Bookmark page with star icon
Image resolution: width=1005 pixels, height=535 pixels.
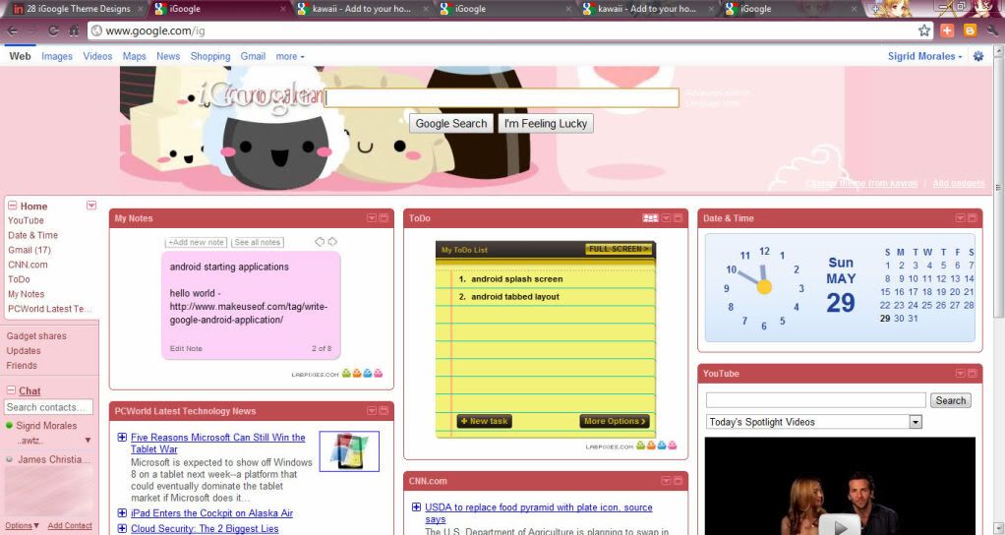coord(924,30)
